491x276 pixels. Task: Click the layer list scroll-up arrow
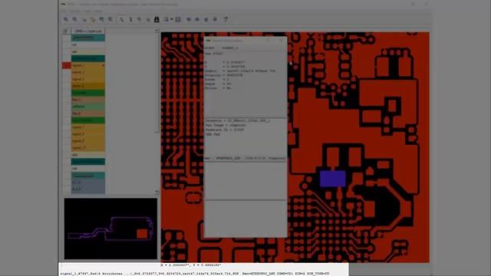coord(157,31)
